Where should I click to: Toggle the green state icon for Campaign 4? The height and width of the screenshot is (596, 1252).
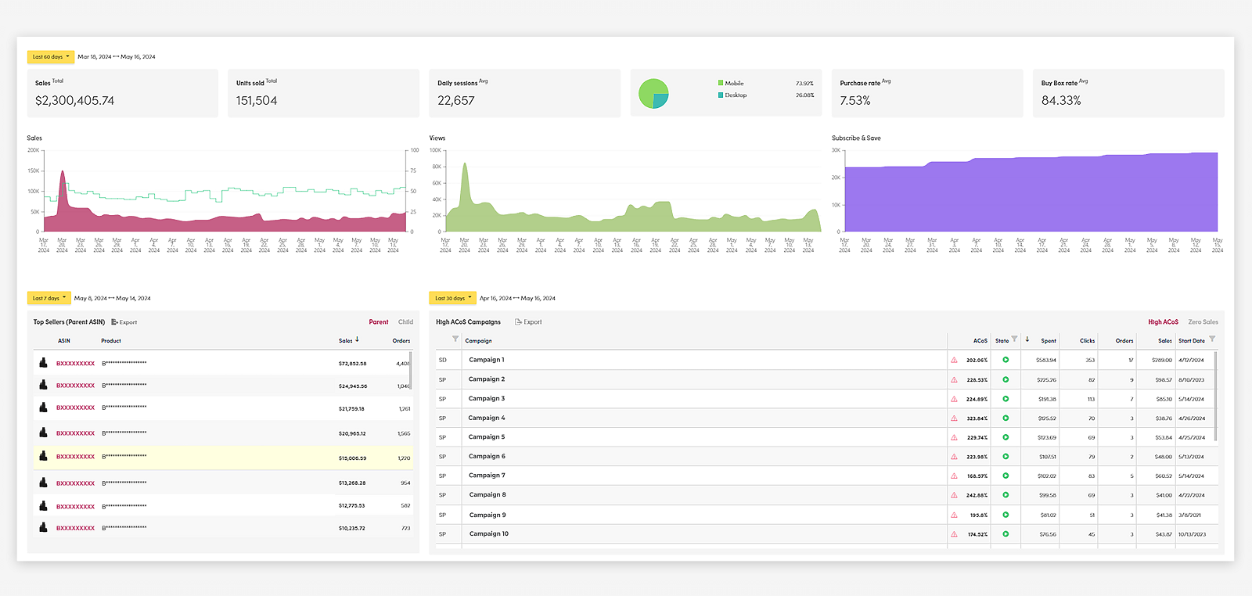pos(1006,418)
